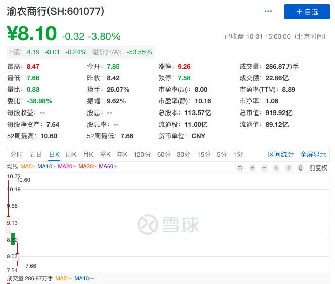Toggle the MA5 moving average indicator
The width and height of the screenshot is (335, 284).
(x=27, y=167)
